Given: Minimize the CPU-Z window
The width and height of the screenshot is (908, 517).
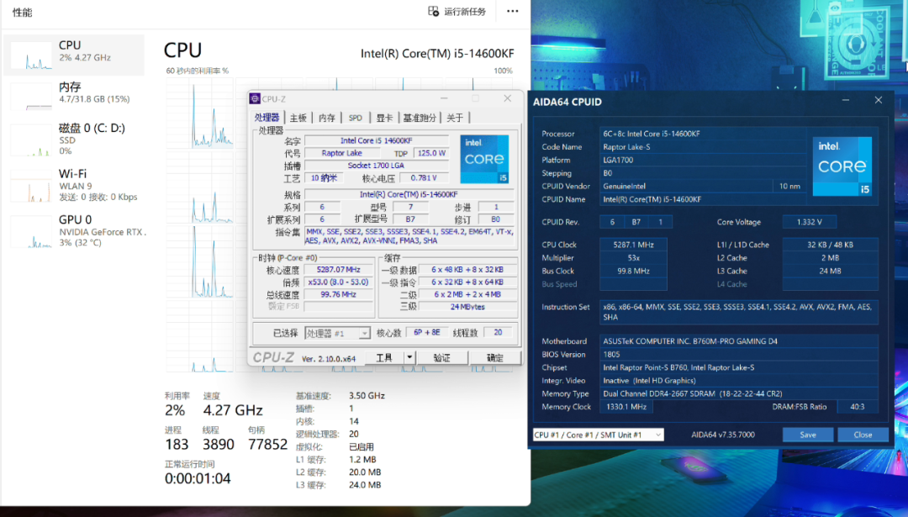Looking at the screenshot, I should pos(444,98).
